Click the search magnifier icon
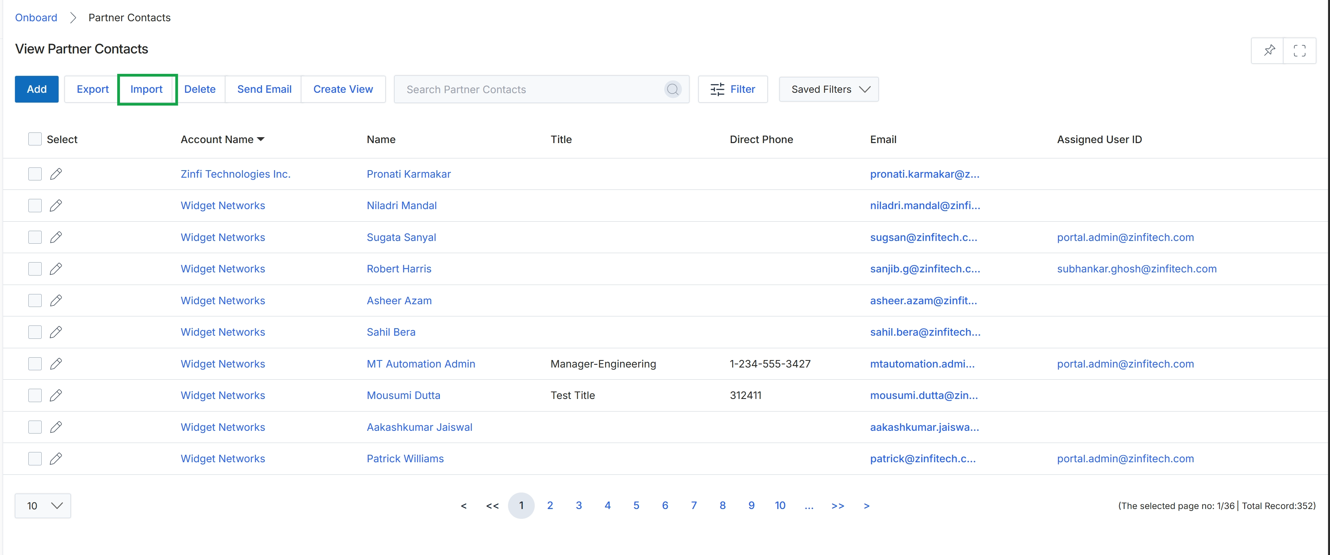The width and height of the screenshot is (1330, 555). 672,89
